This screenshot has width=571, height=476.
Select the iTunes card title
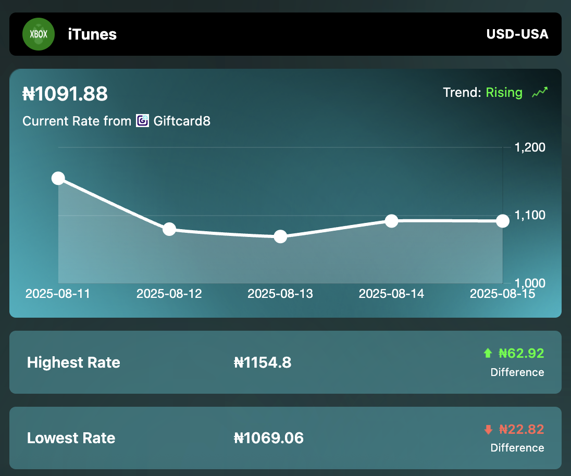click(92, 34)
